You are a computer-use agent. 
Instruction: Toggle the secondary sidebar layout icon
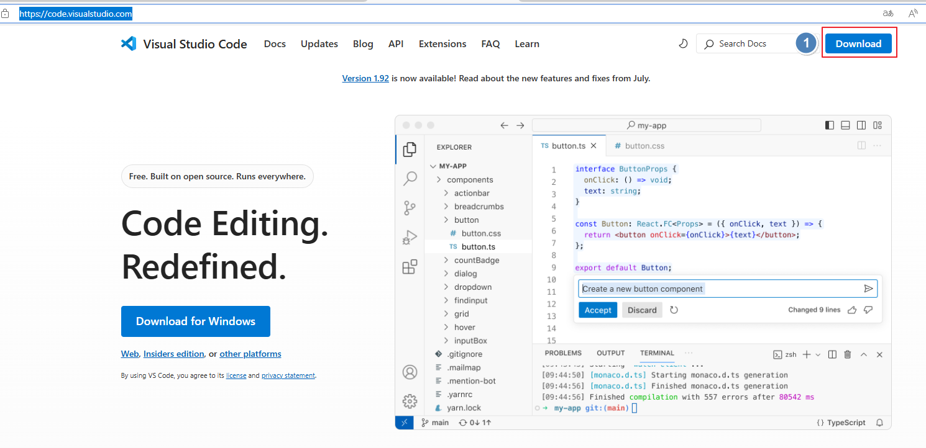(x=861, y=125)
